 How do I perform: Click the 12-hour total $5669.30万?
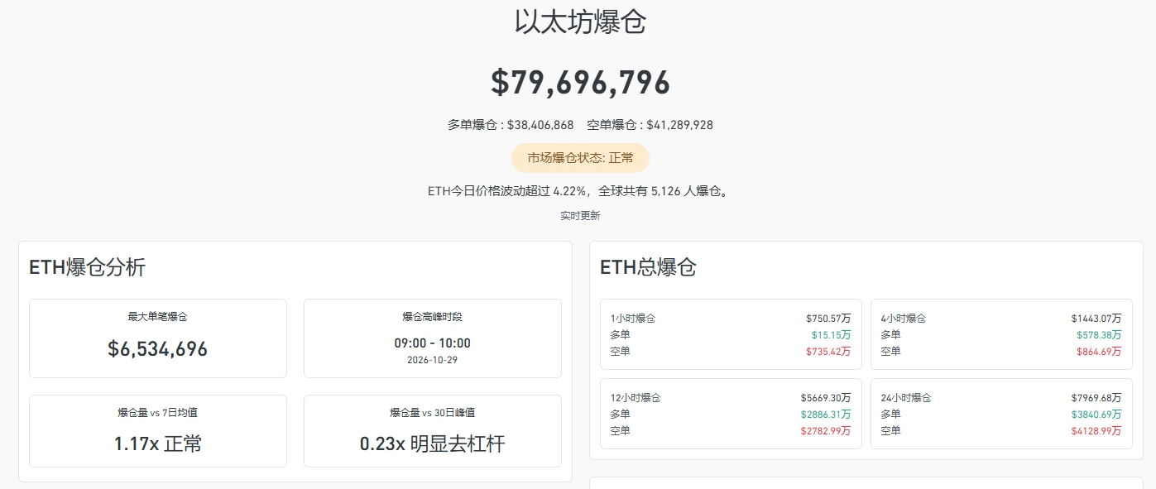pos(826,398)
